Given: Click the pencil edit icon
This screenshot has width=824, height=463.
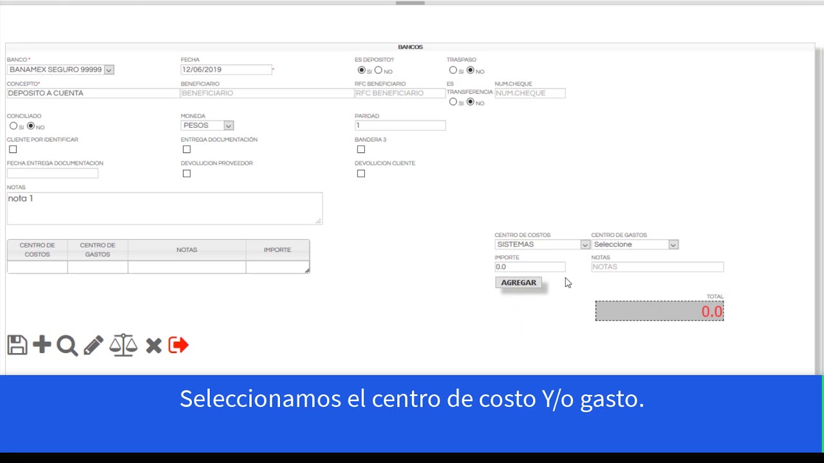Looking at the screenshot, I should 93,345.
